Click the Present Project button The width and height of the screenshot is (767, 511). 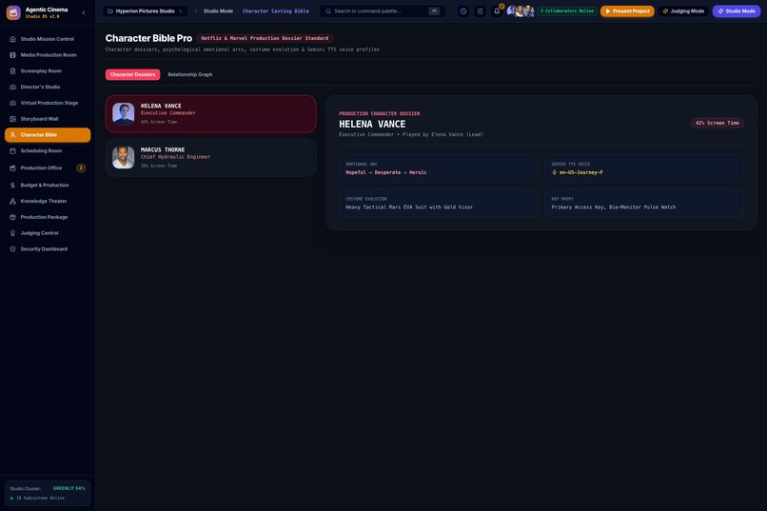click(627, 11)
